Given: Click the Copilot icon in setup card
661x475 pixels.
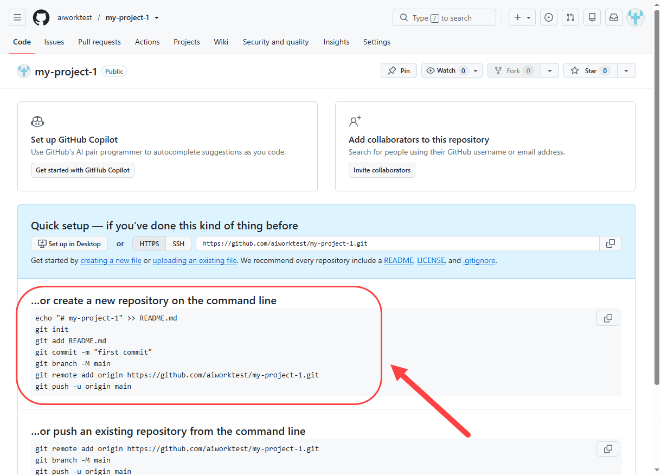Looking at the screenshot, I should point(37,121).
